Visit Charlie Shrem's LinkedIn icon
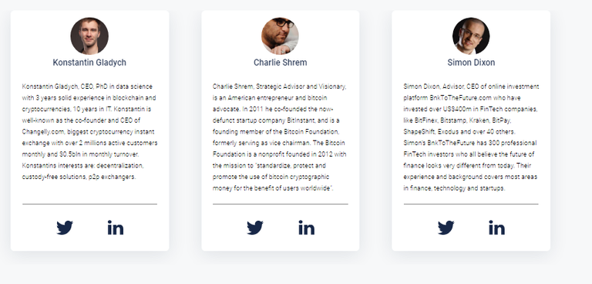The image size is (592, 284). coord(306,227)
